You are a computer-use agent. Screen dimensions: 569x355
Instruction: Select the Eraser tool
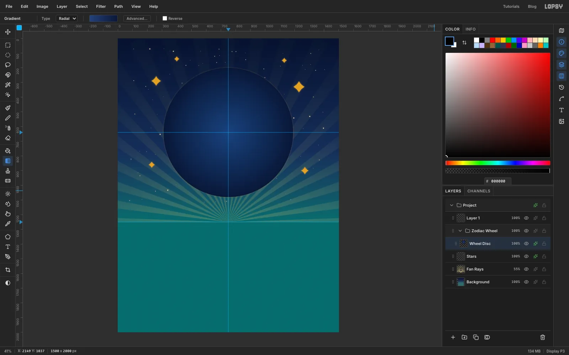(x=8, y=138)
